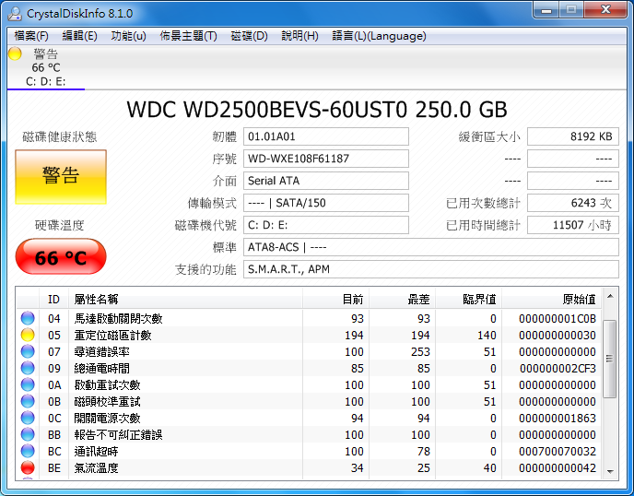Click yellow status orb for attribute 05

(x=28, y=335)
